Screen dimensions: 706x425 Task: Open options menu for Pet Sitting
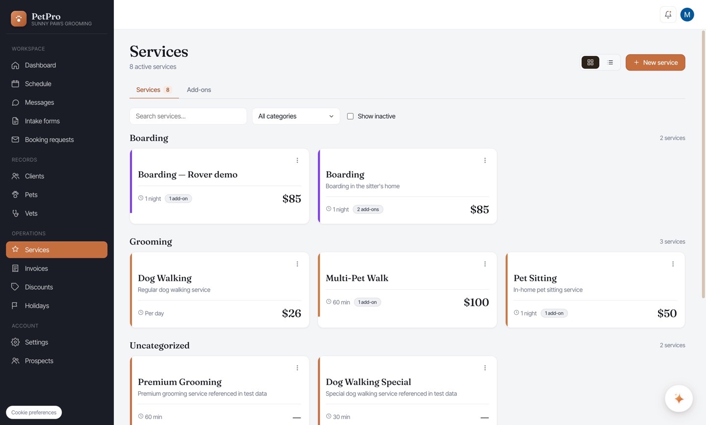click(673, 264)
